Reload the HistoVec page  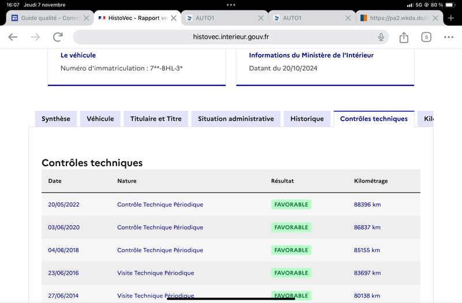tap(58, 37)
